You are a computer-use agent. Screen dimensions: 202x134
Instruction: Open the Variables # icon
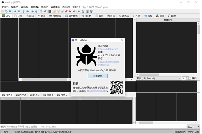(x=74, y=11)
